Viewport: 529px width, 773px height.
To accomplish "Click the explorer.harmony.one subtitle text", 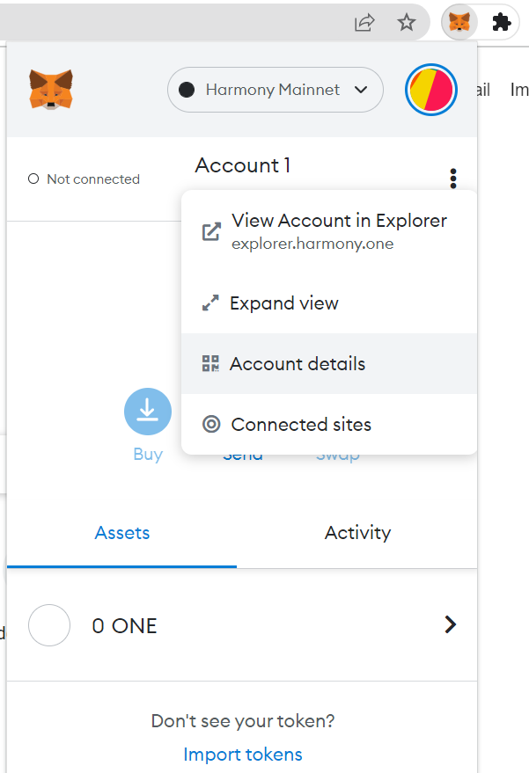I will 312,244.
